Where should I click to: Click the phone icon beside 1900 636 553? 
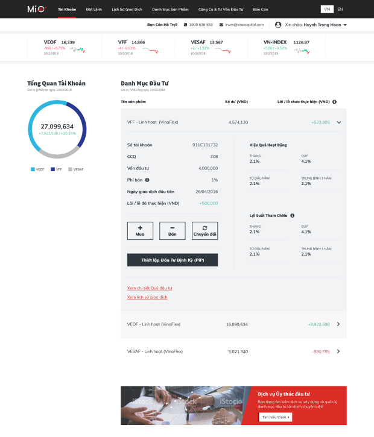click(185, 25)
